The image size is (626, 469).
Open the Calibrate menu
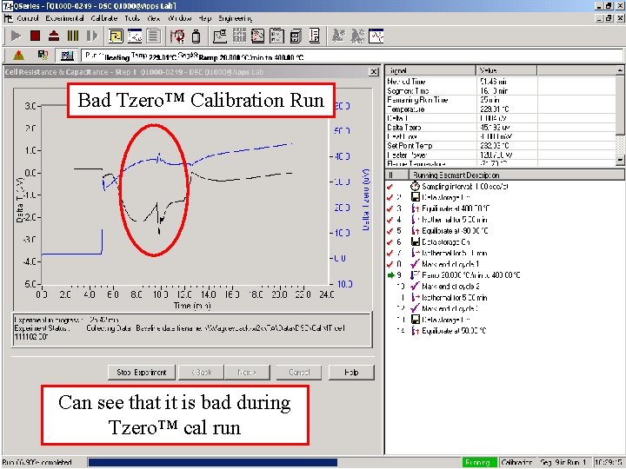point(103,18)
